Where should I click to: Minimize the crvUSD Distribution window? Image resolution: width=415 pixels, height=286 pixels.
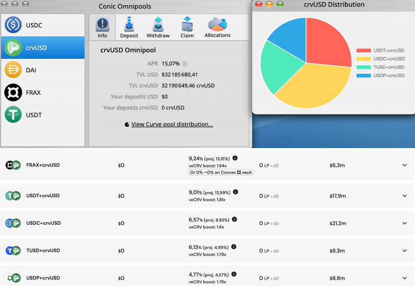click(269, 4)
